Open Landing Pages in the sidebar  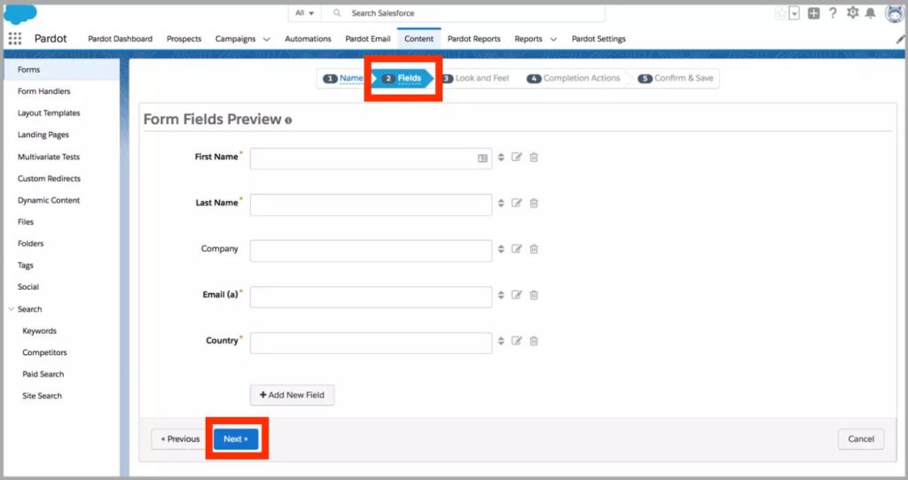tap(43, 135)
